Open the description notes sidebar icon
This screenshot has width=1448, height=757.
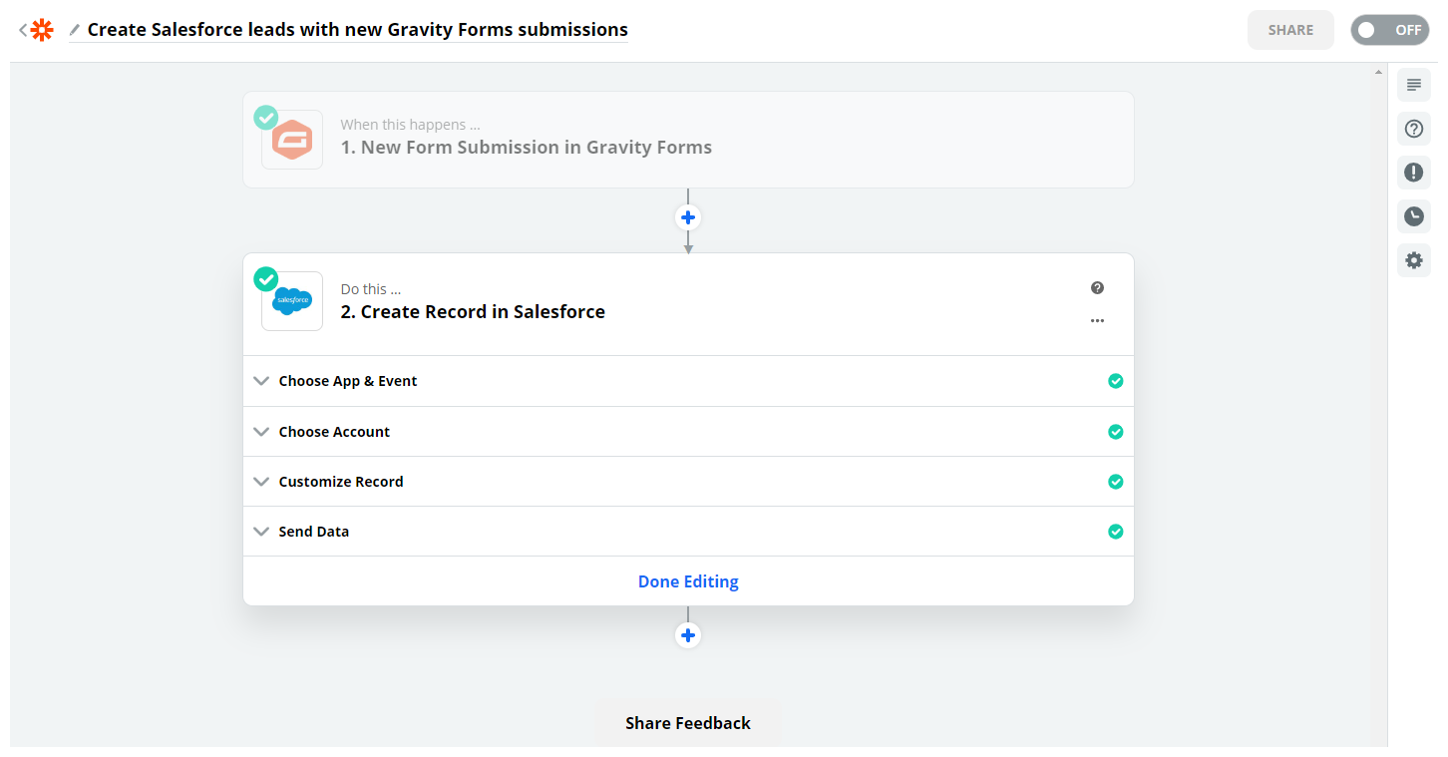point(1413,86)
